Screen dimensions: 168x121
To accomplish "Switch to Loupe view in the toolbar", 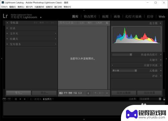I will click(66, 93).
